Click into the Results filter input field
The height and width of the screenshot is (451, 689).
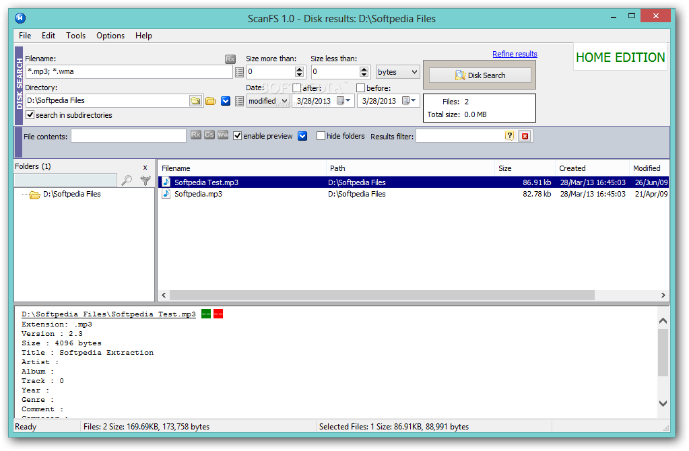[x=461, y=136]
